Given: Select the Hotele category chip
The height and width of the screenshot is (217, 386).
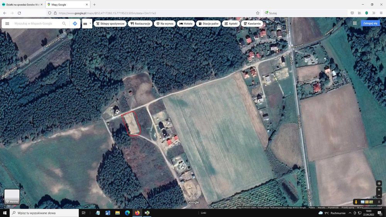Looking at the screenshot, I should pyautogui.click(x=186, y=24).
